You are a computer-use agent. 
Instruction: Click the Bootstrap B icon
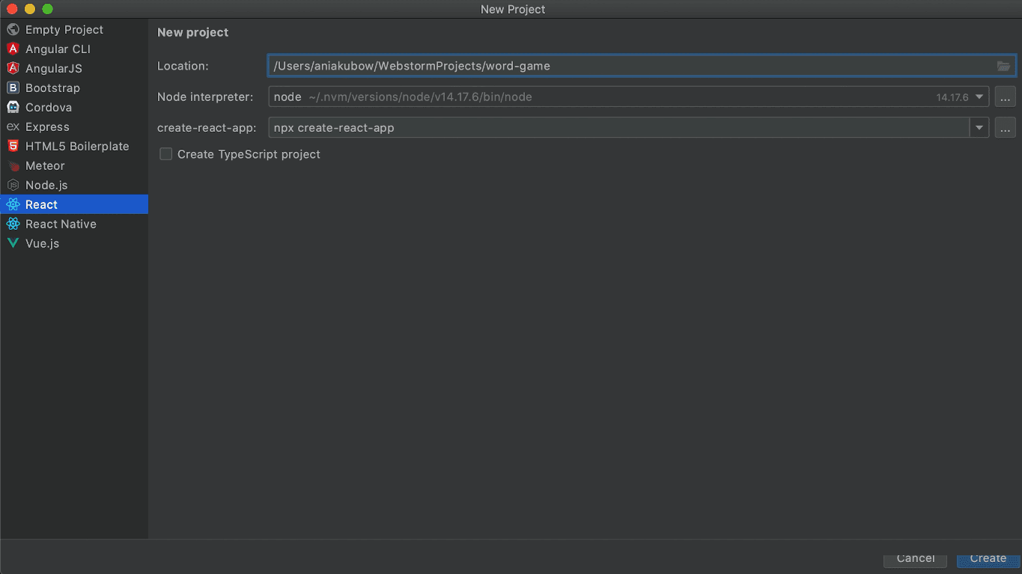coord(13,88)
